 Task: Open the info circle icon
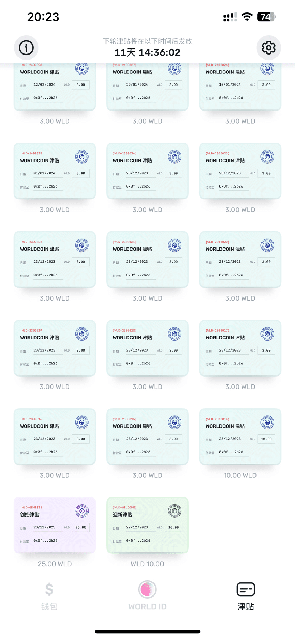pyautogui.click(x=26, y=47)
